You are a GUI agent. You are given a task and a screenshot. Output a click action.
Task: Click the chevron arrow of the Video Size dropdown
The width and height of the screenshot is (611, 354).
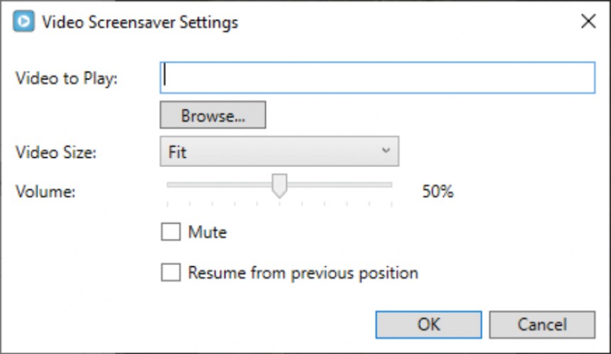tap(386, 151)
